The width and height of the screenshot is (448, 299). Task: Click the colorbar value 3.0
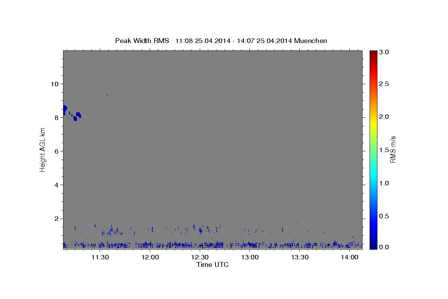385,52
